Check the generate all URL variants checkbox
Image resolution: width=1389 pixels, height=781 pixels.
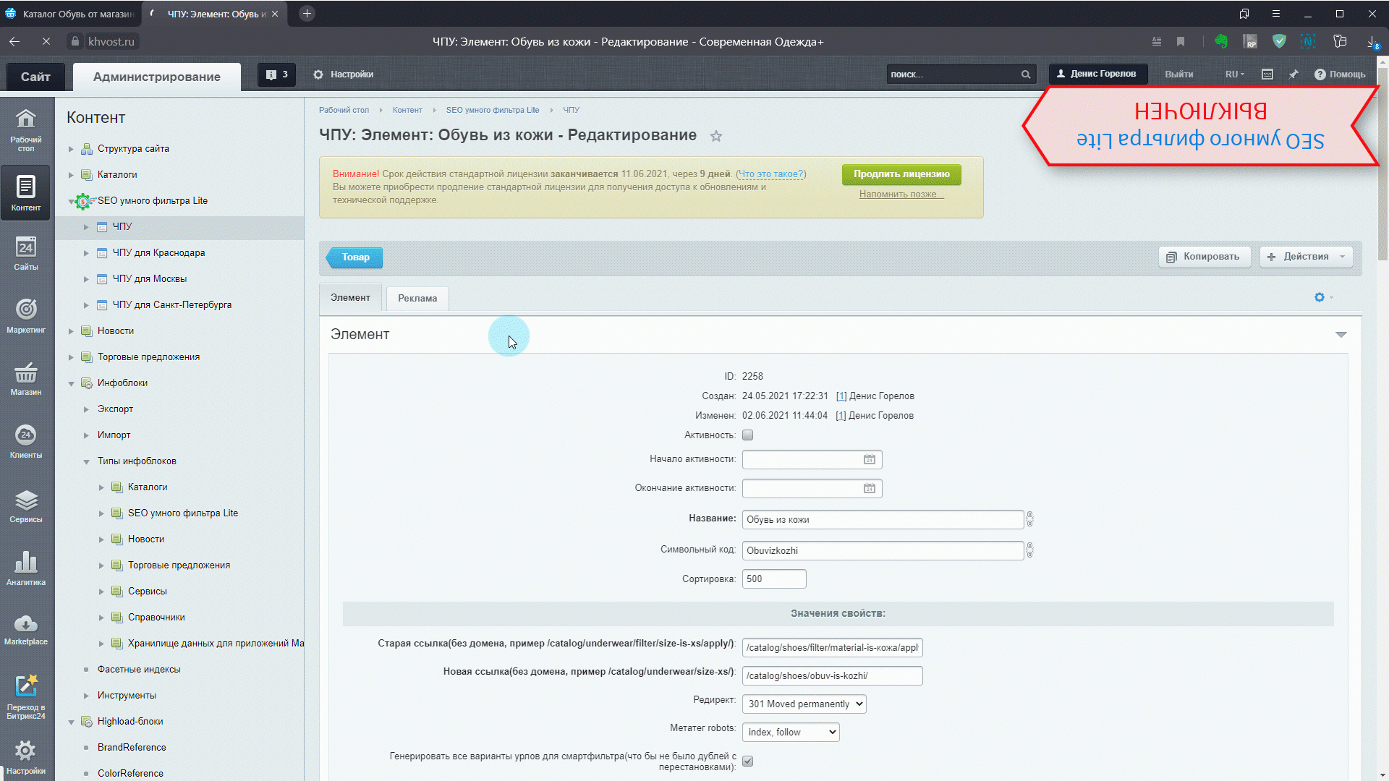point(748,761)
